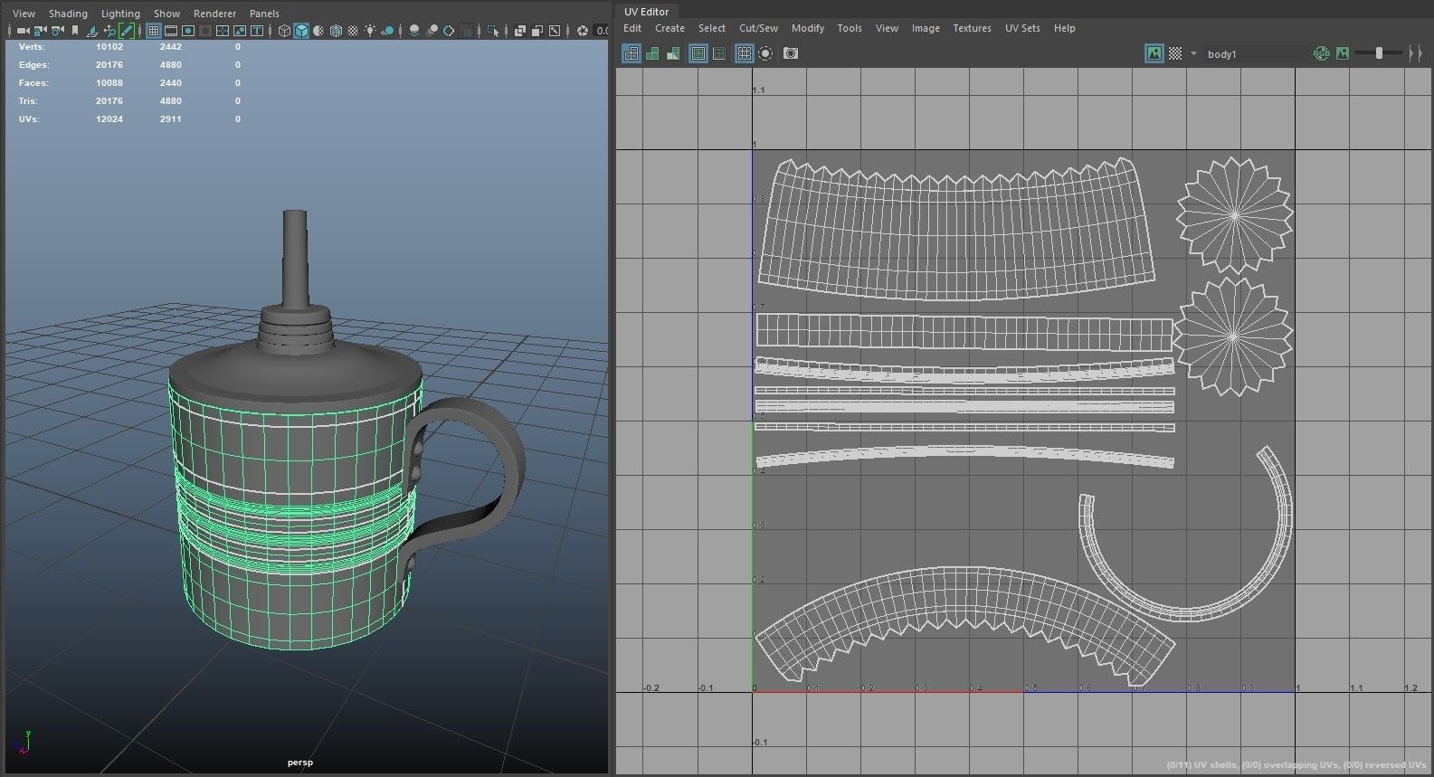Open the viewport View menu
1434x777 pixels.
[x=24, y=14]
